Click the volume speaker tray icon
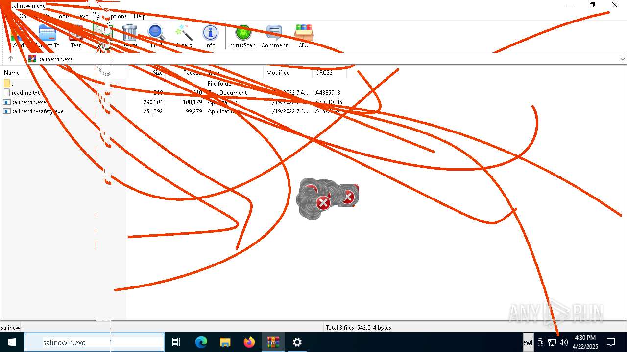Screen dimensions: 627x352 point(564,342)
